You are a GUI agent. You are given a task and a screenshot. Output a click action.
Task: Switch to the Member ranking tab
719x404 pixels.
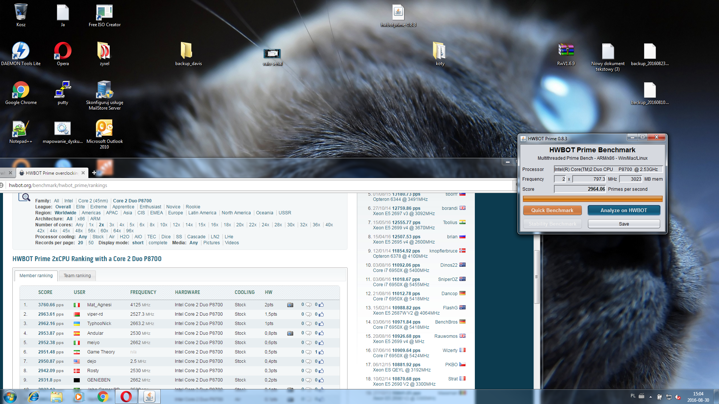tap(36, 276)
